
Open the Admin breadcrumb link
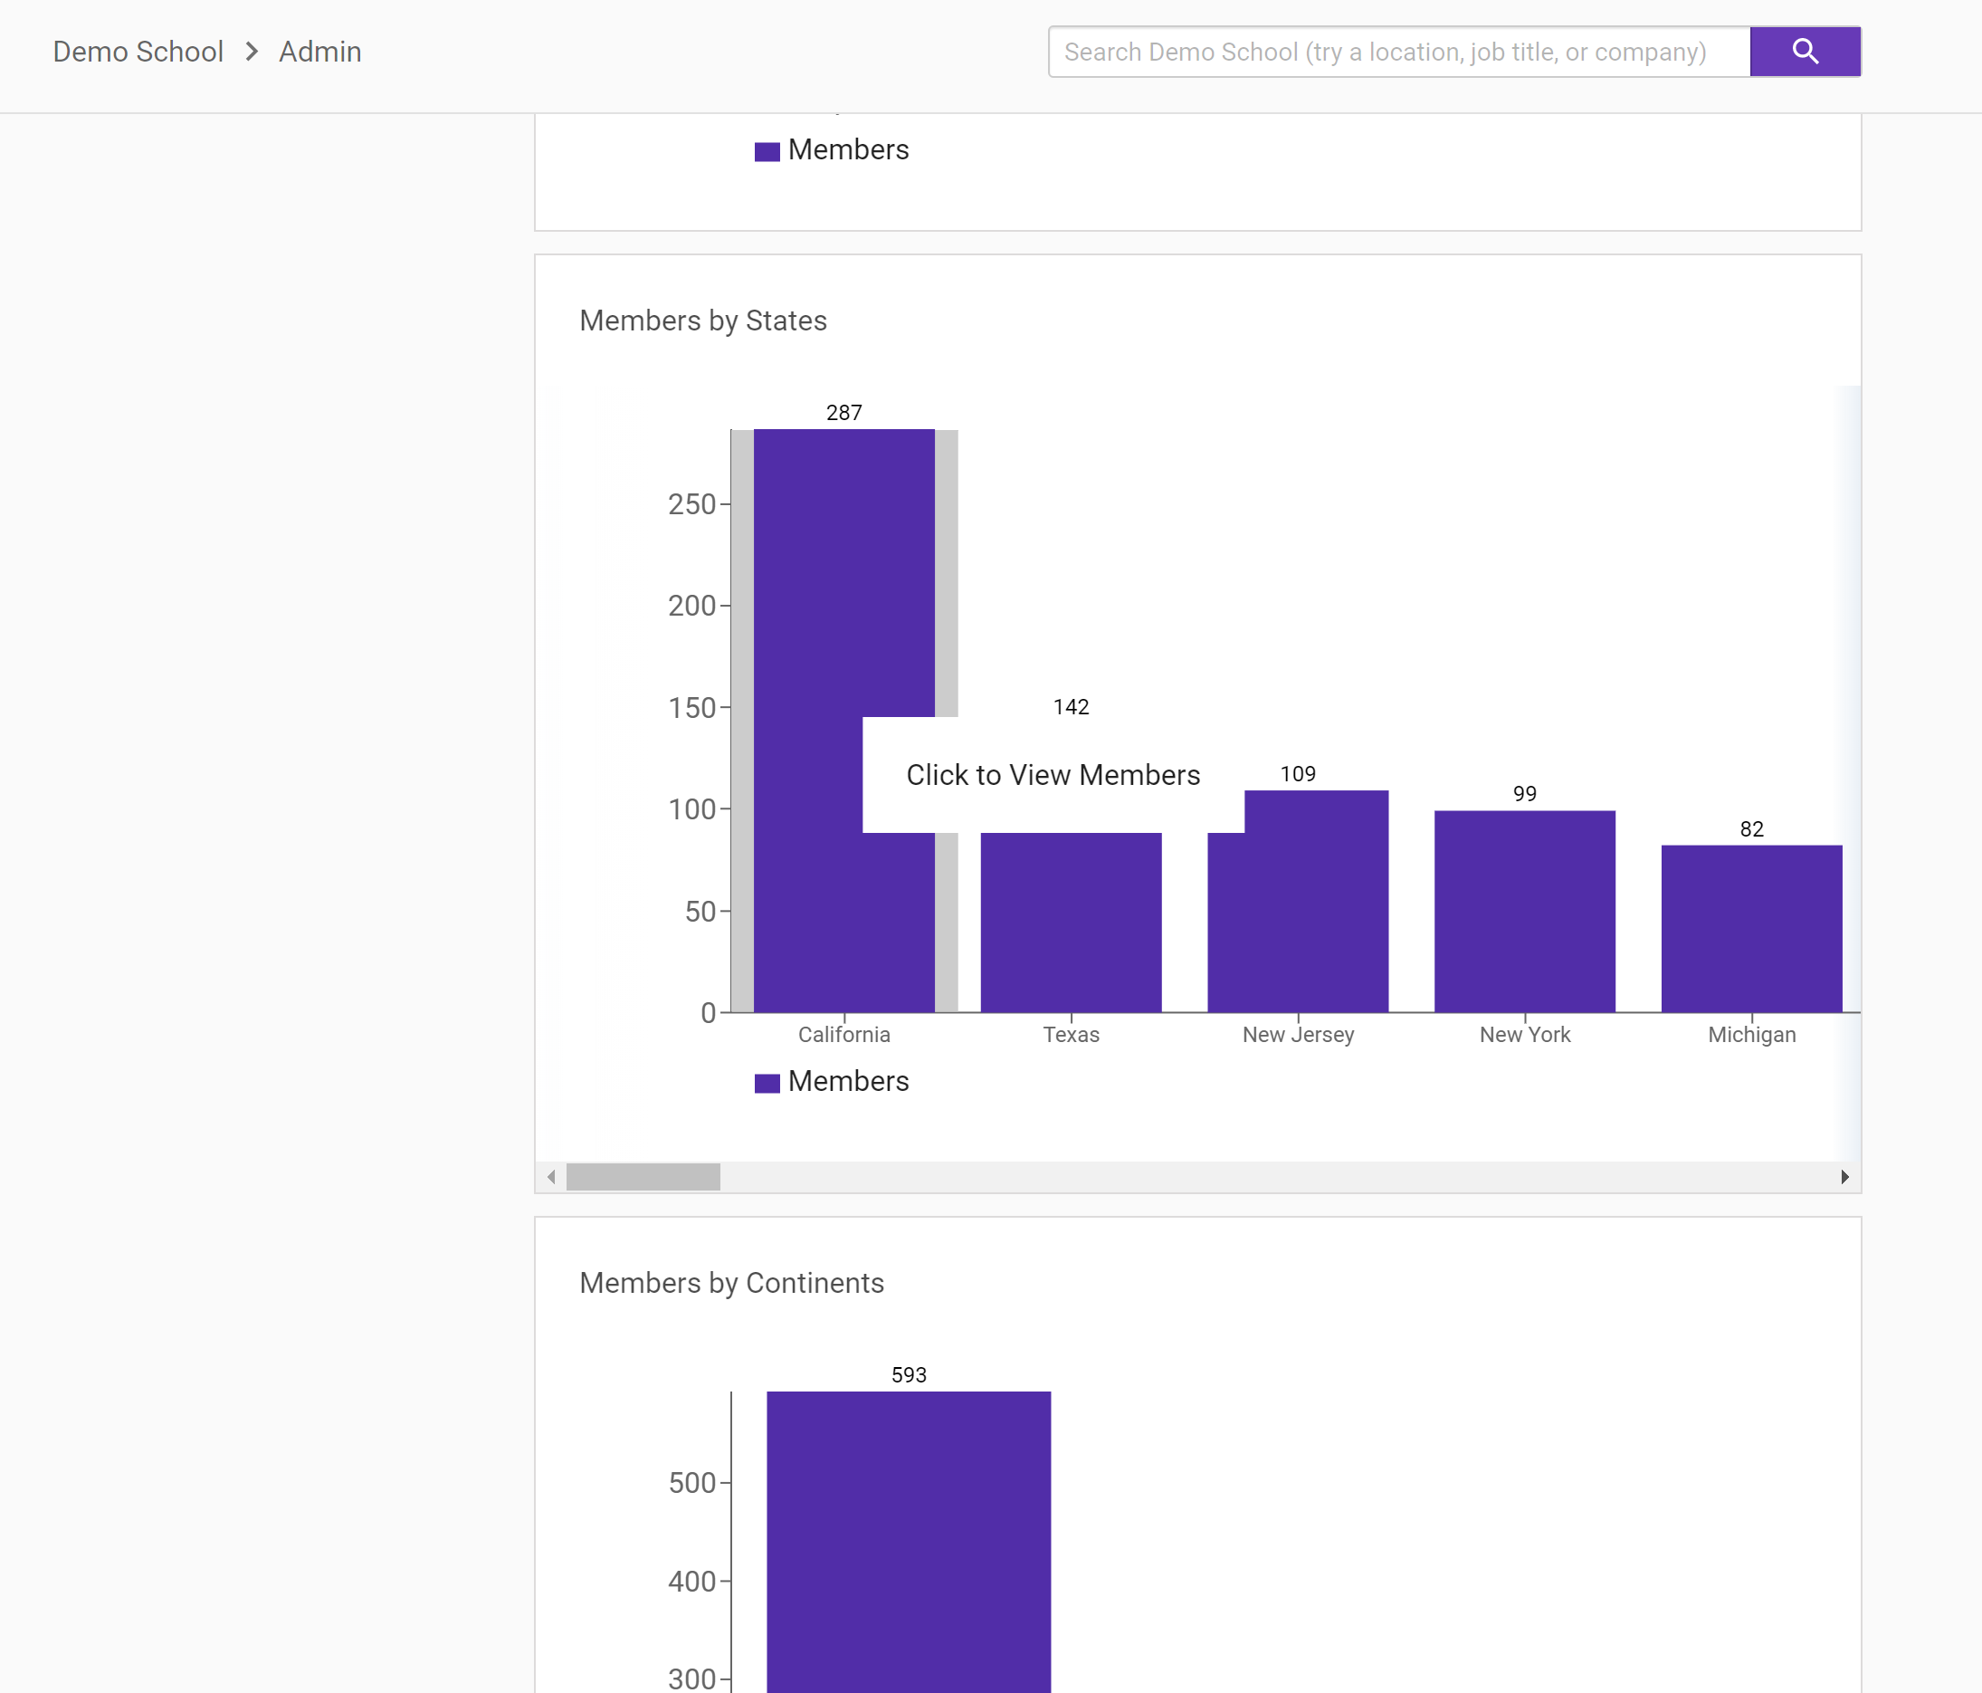(x=319, y=52)
